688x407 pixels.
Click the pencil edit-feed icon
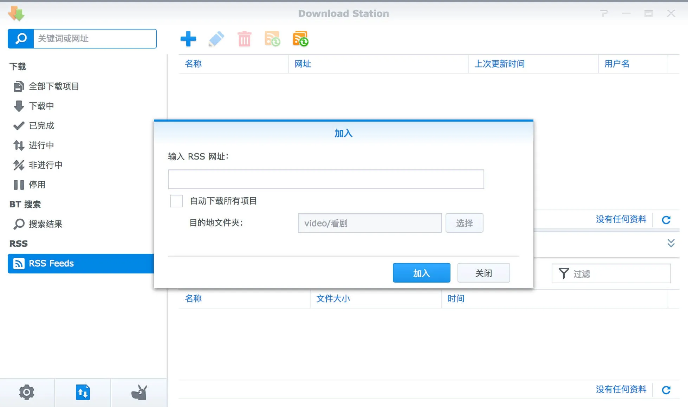216,39
